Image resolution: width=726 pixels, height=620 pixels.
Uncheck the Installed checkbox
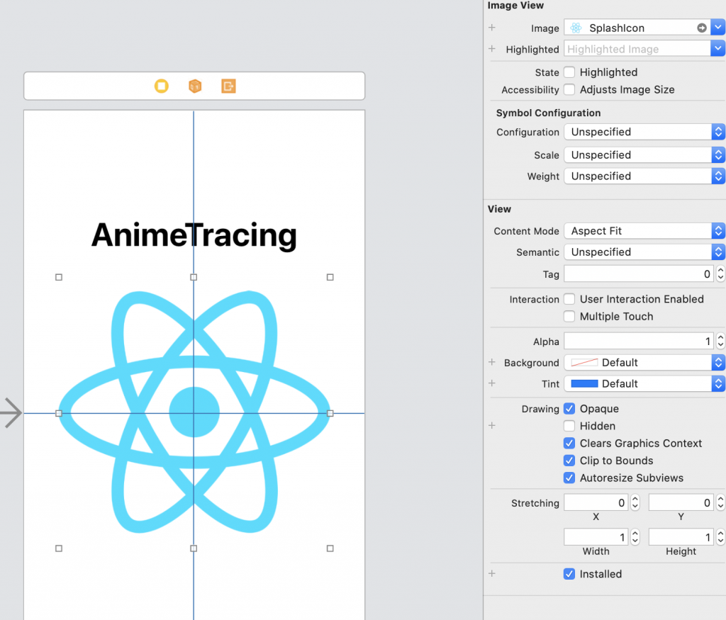[x=569, y=574]
